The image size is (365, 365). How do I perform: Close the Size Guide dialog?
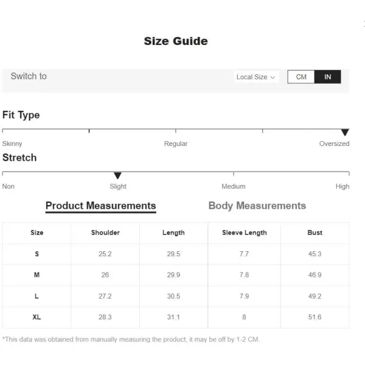tap(363, 23)
